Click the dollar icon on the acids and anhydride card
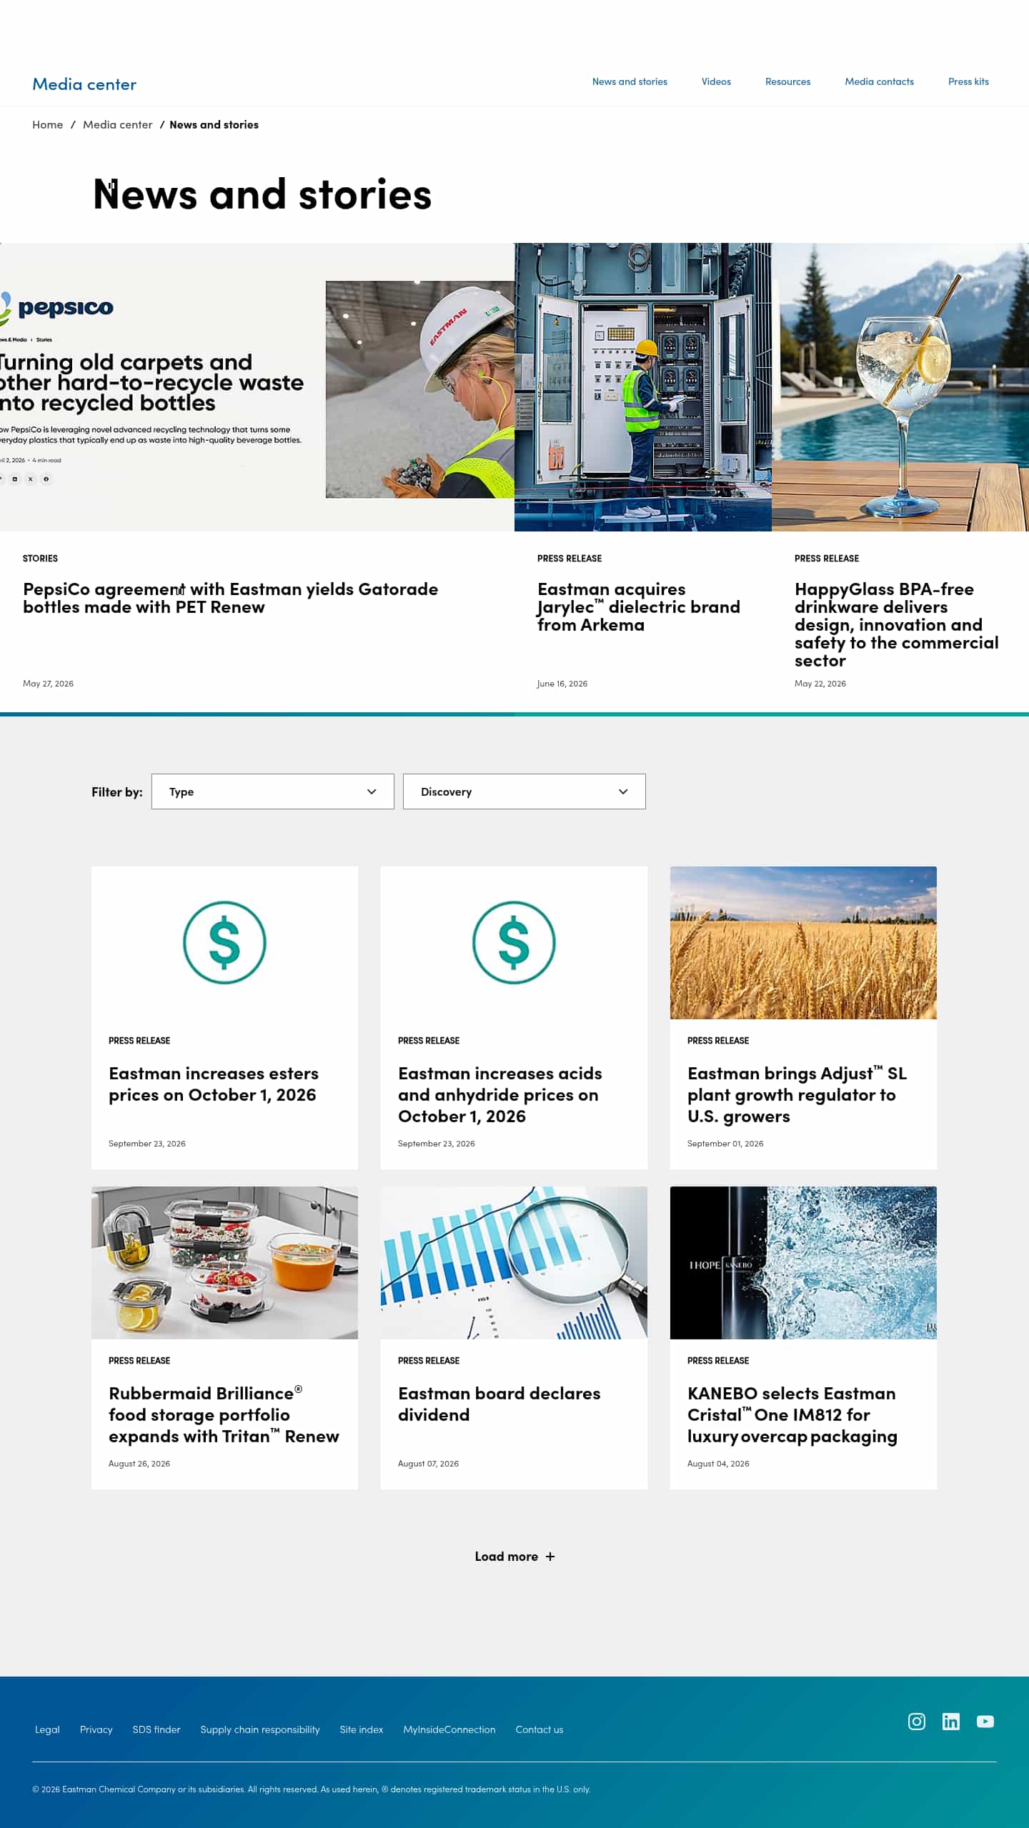This screenshot has height=1828, width=1029. pos(514,942)
